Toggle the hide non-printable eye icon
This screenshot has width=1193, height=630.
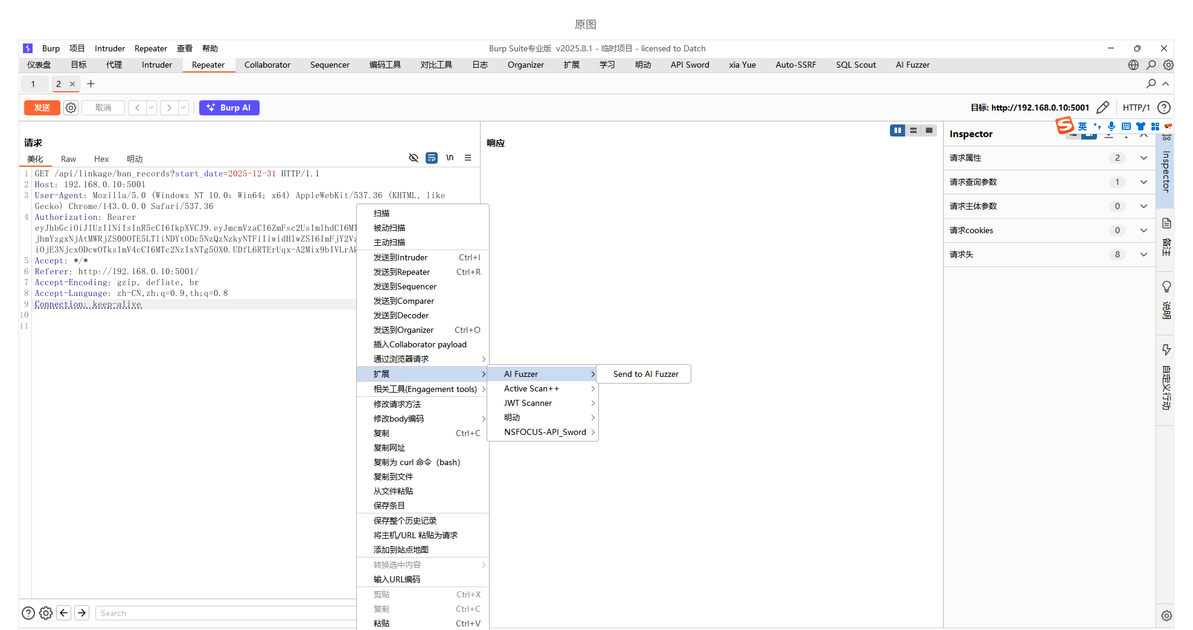414,158
